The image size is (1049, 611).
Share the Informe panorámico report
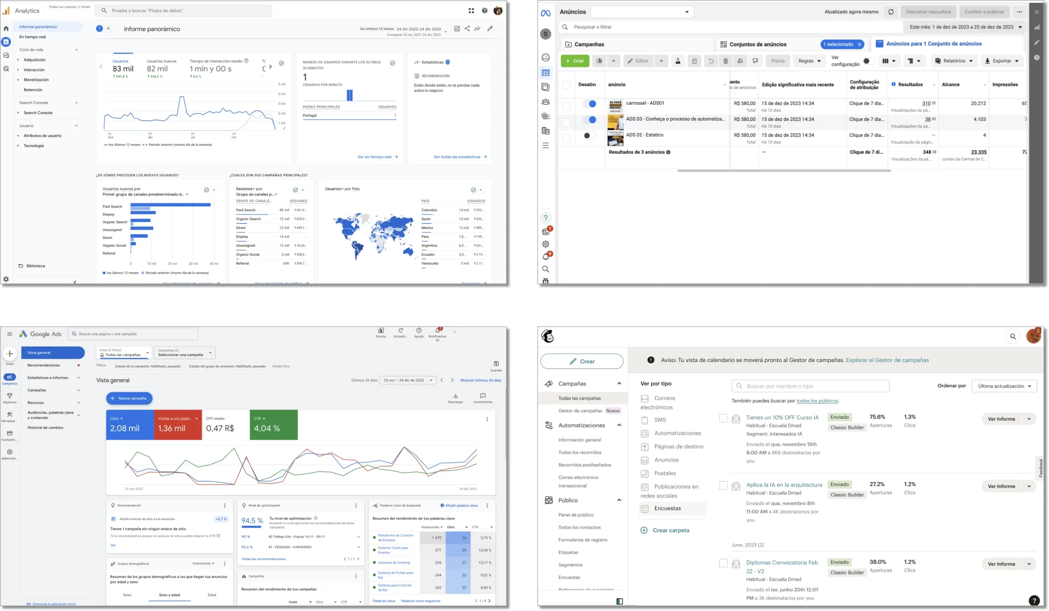tap(467, 29)
